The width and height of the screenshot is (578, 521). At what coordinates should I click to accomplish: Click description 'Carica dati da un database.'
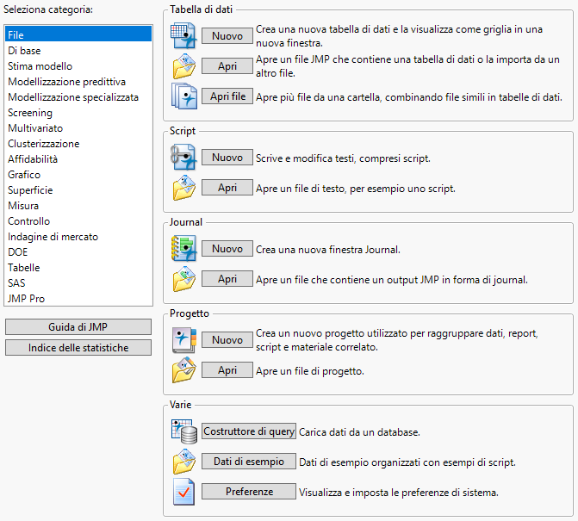pos(359,431)
